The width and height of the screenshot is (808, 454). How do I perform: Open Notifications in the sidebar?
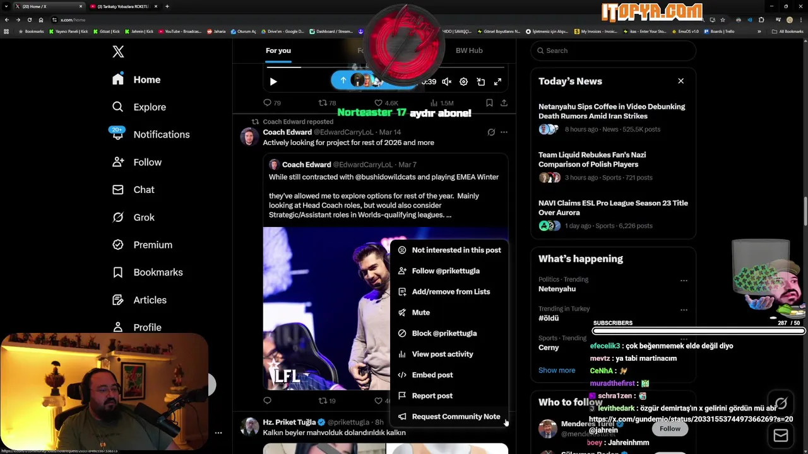pyautogui.click(x=151, y=134)
